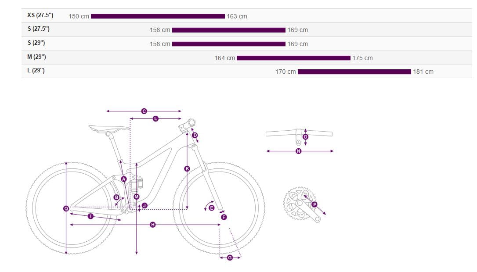This screenshot has width=477, height=272.
Task: Click the L reach marker
Action: 155,118
